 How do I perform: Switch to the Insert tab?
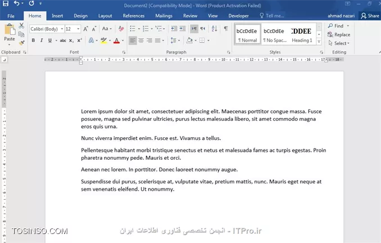[57, 16]
